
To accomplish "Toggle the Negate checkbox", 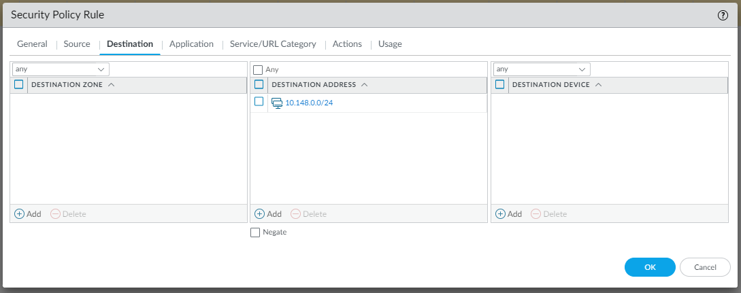I will tap(255, 232).
